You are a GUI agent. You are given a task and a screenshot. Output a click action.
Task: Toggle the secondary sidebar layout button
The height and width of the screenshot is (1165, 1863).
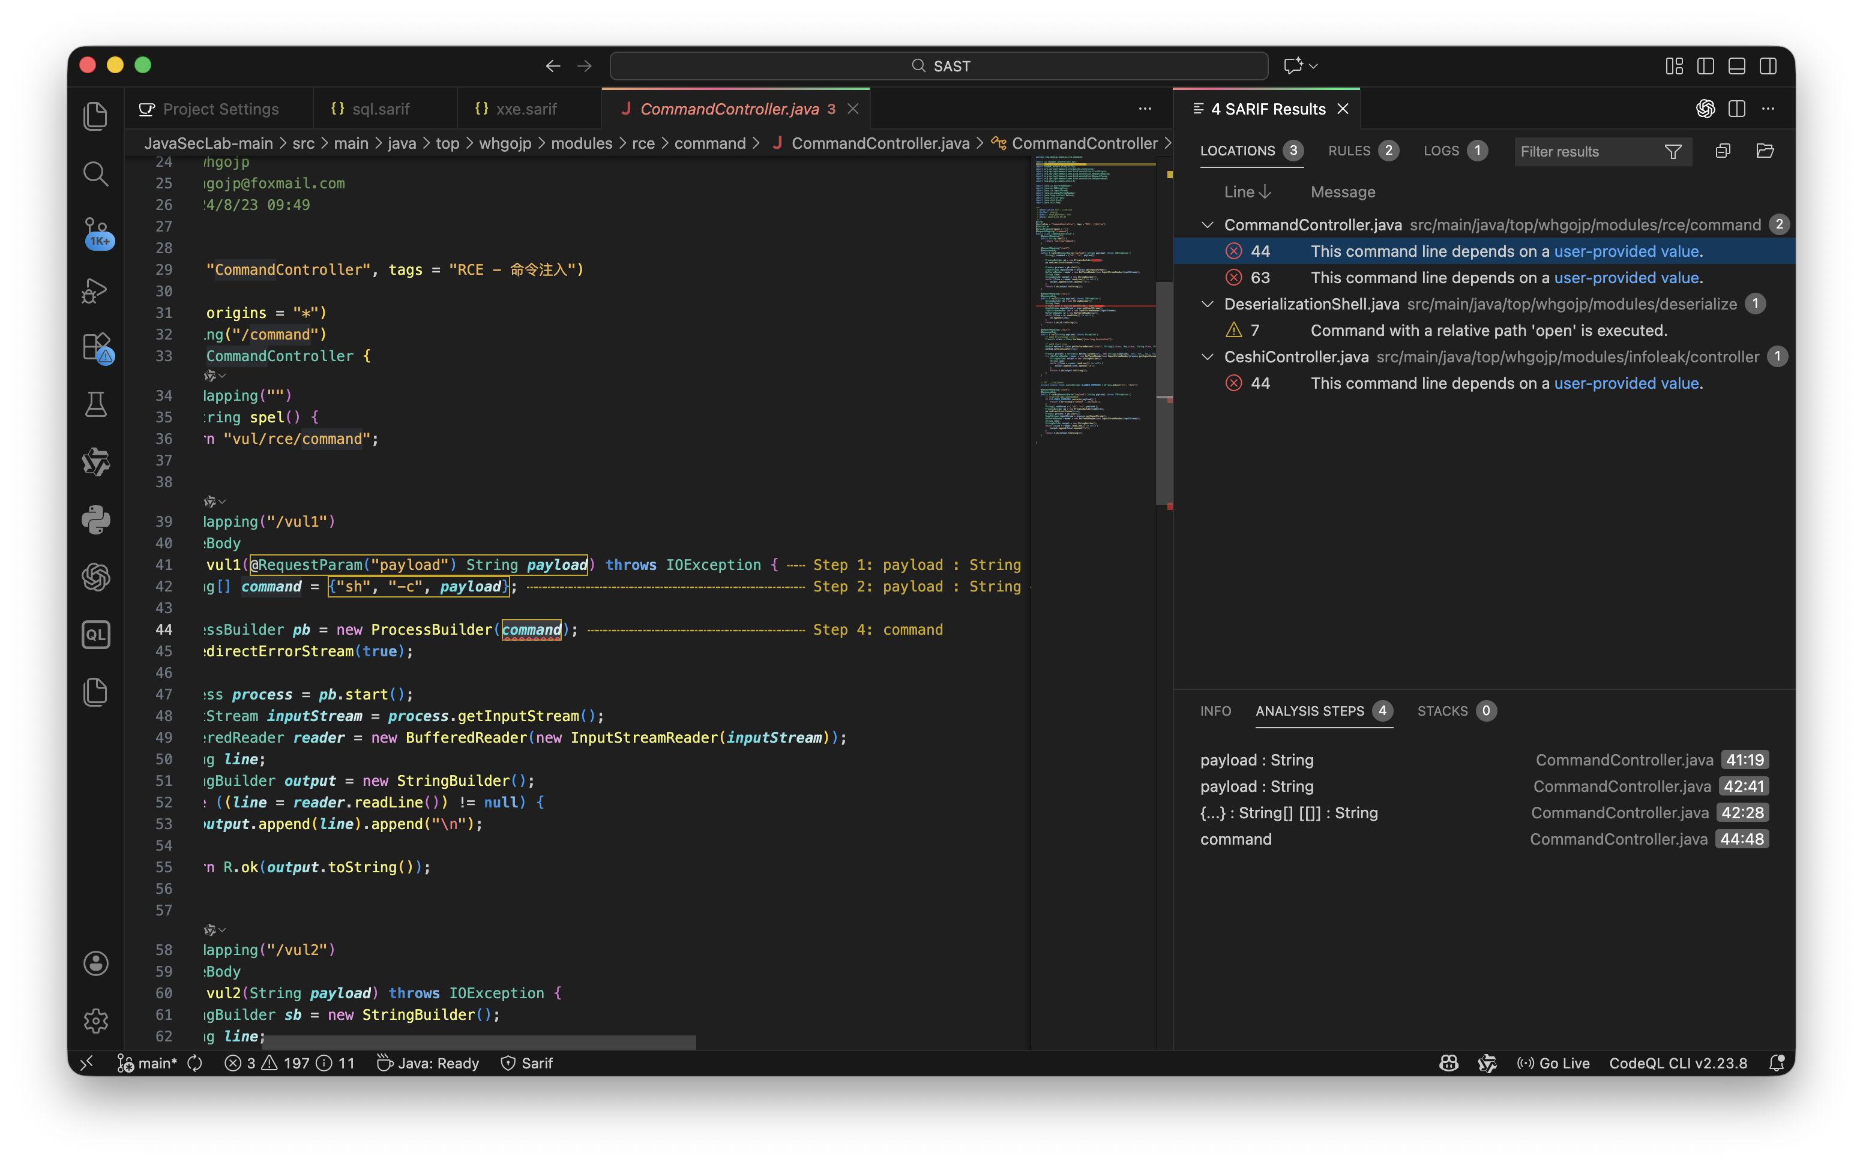(x=1768, y=66)
